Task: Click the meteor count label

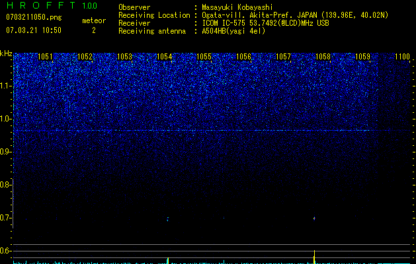Action: pos(94,20)
